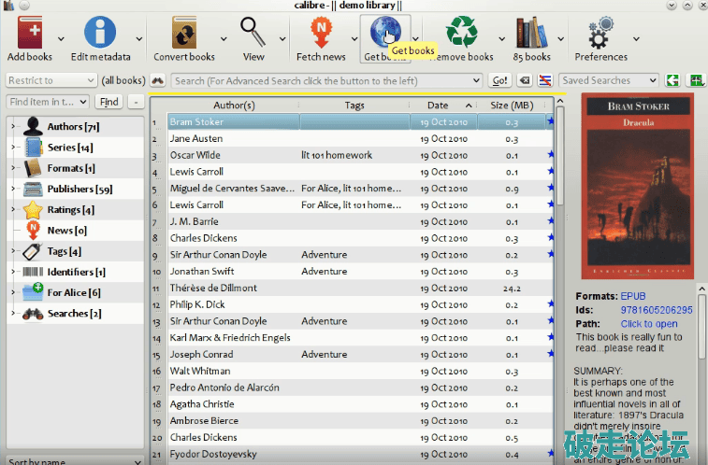Click in the main search input field
The image size is (708, 465).
[x=327, y=81]
